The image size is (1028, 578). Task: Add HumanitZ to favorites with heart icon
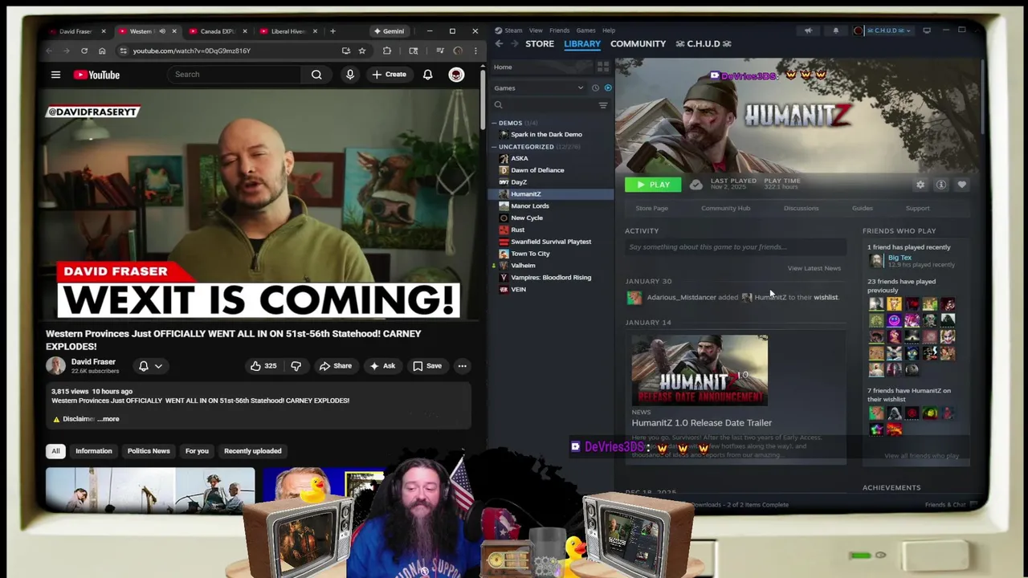[x=961, y=185]
